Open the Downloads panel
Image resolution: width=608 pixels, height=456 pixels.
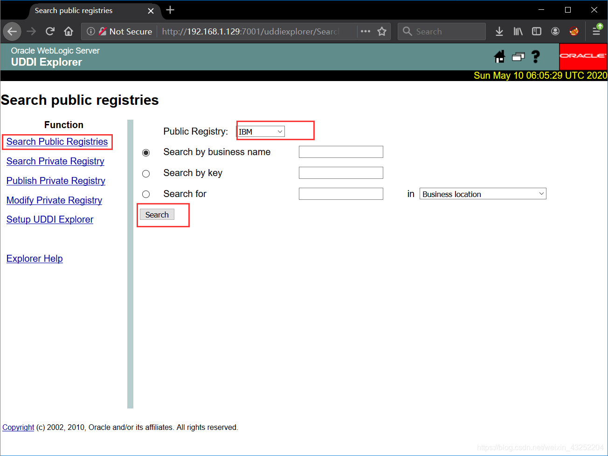pos(499,32)
